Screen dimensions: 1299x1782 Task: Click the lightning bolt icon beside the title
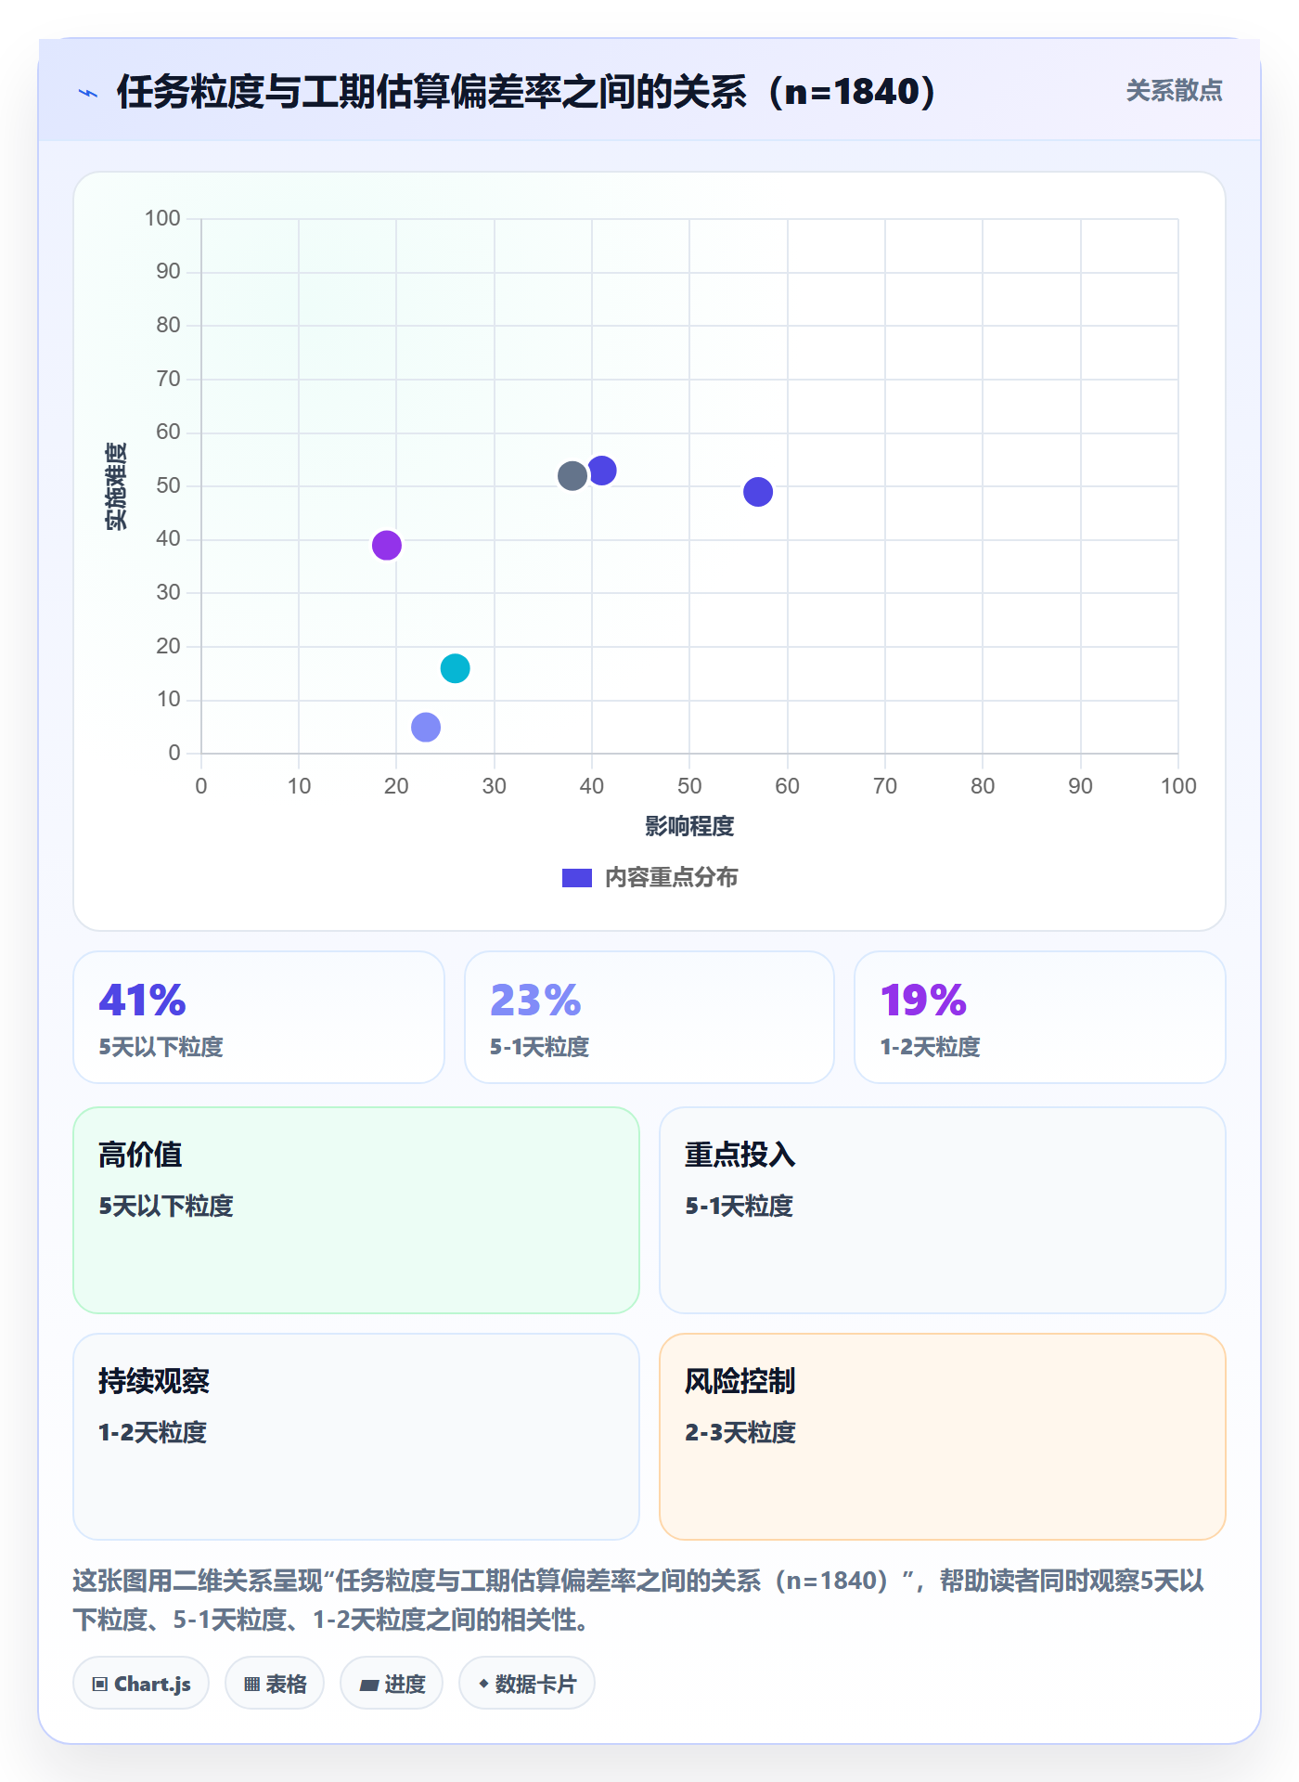click(x=88, y=93)
